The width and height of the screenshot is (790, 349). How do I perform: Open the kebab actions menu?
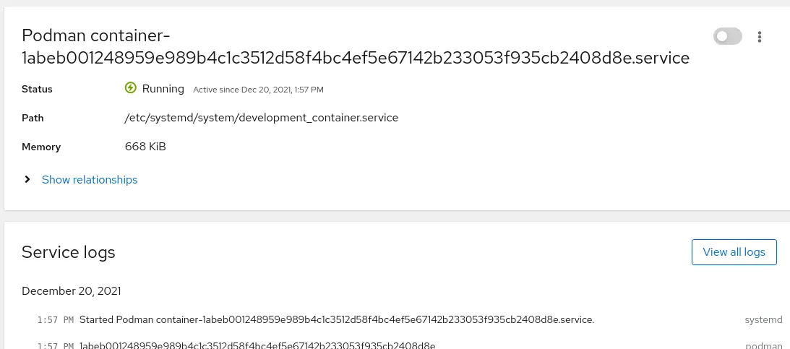(759, 37)
